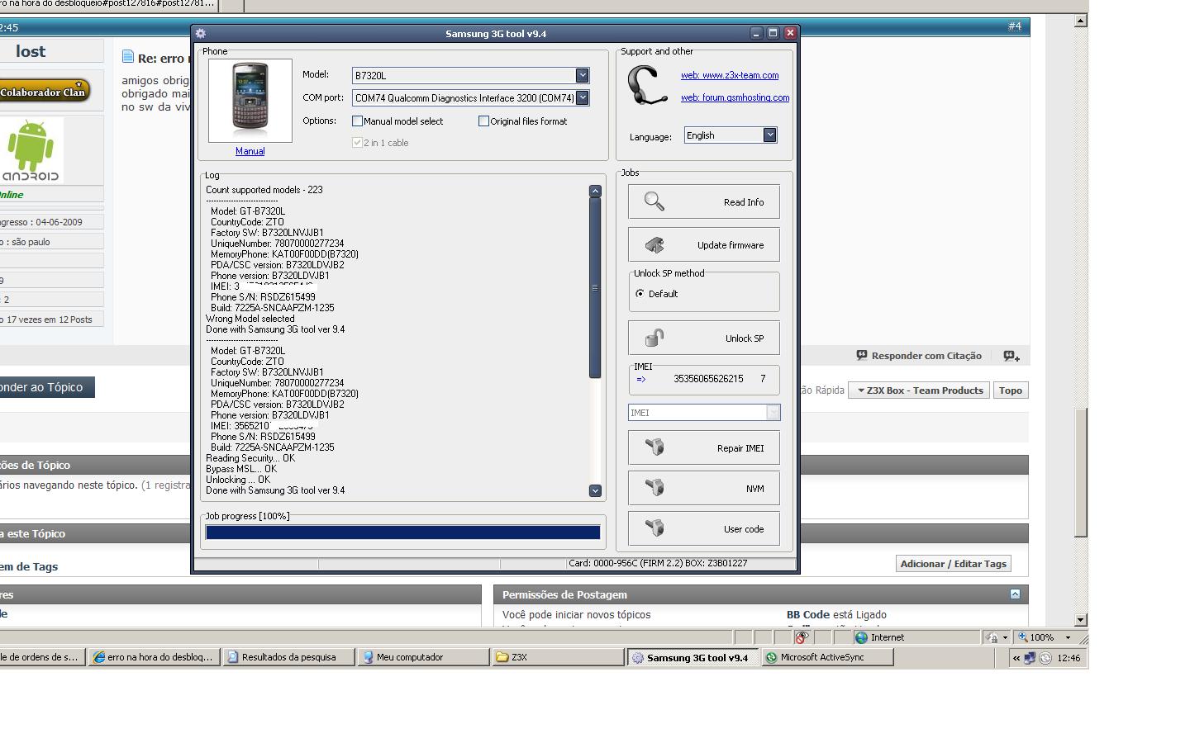The height and width of the screenshot is (743, 1190).
Task: Click the browser page scroll down arrow
Action: pyautogui.click(x=1080, y=619)
